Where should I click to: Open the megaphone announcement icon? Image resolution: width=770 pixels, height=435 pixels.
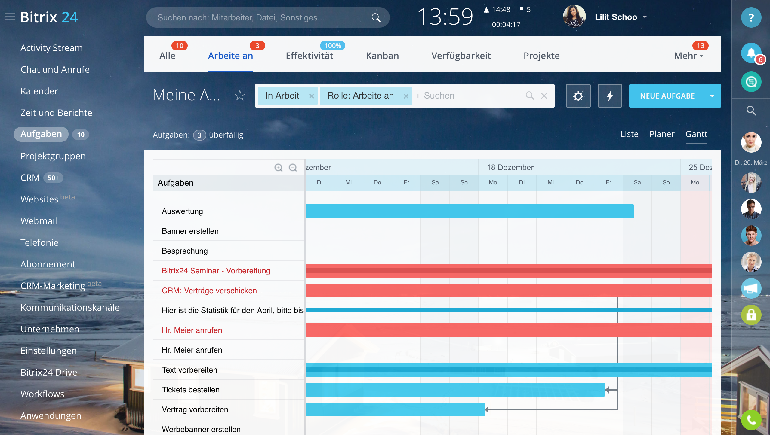(x=751, y=288)
